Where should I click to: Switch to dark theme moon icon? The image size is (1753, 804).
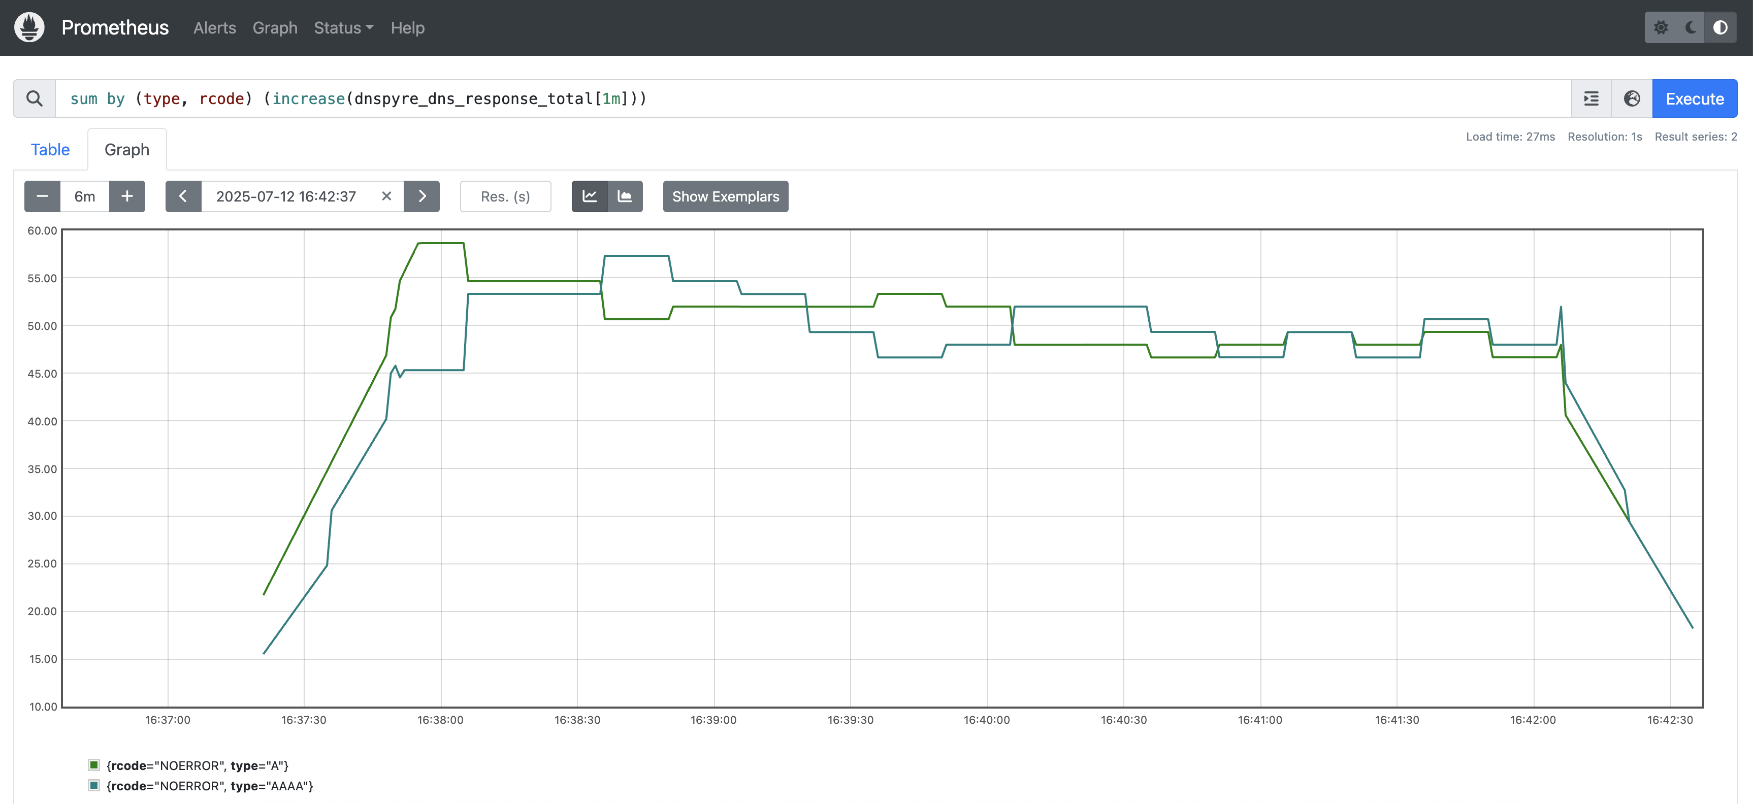[x=1691, y=28]
